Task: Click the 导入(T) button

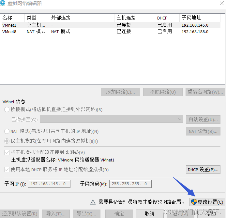Action: (56, 214)
